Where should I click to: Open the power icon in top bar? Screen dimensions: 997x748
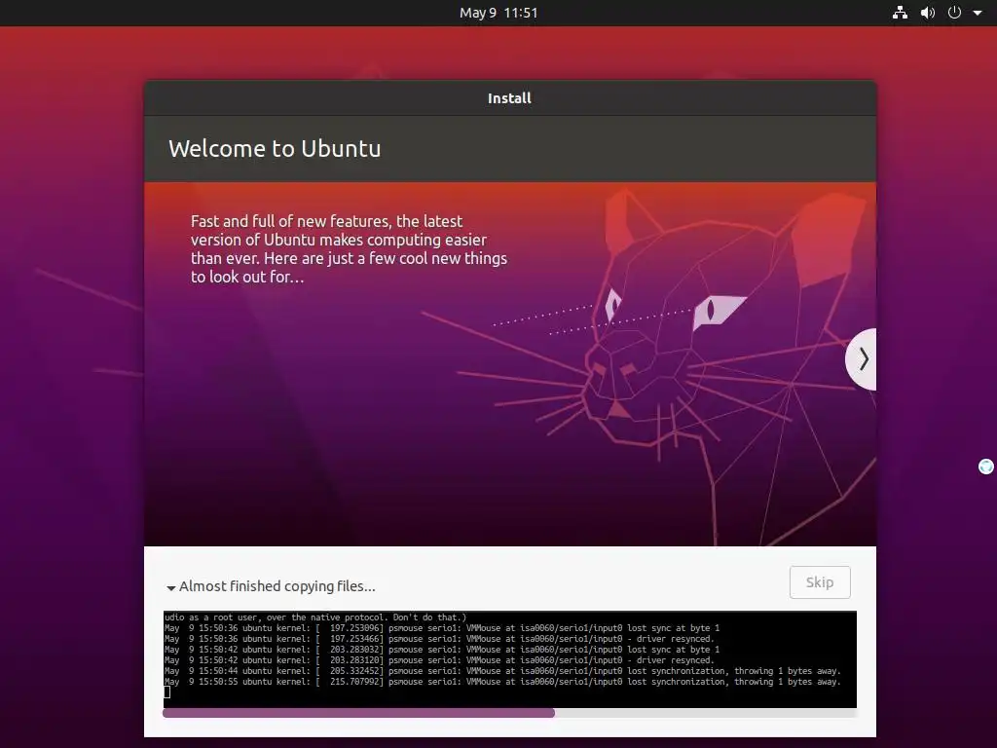coord(954,13)
